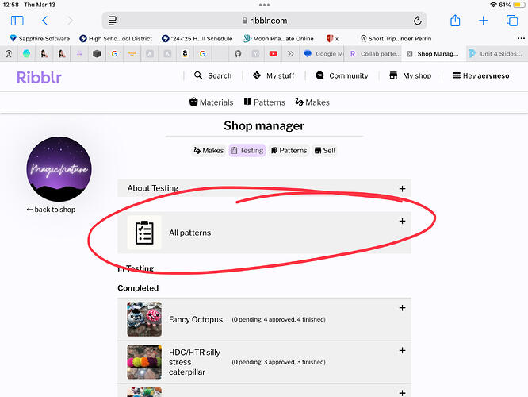Screen dimensions: 528x397
Task: Expand the About Testing section
Action: pyautogui.click(x=402, y=188)
